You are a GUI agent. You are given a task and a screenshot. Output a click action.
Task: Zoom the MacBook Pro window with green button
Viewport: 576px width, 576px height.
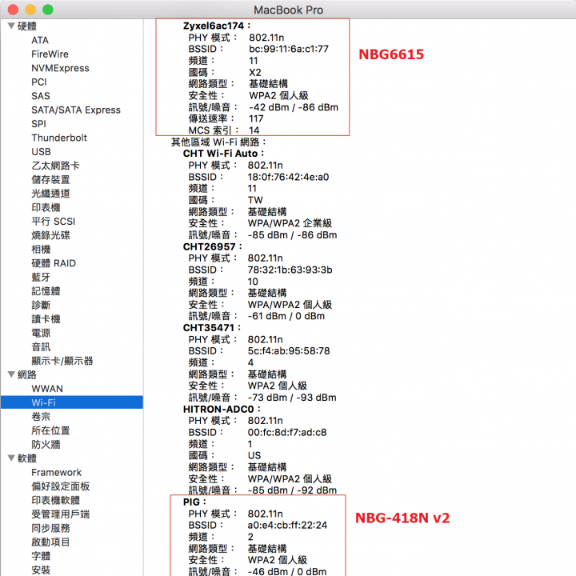pyautogui.click(x=48, y=10)
